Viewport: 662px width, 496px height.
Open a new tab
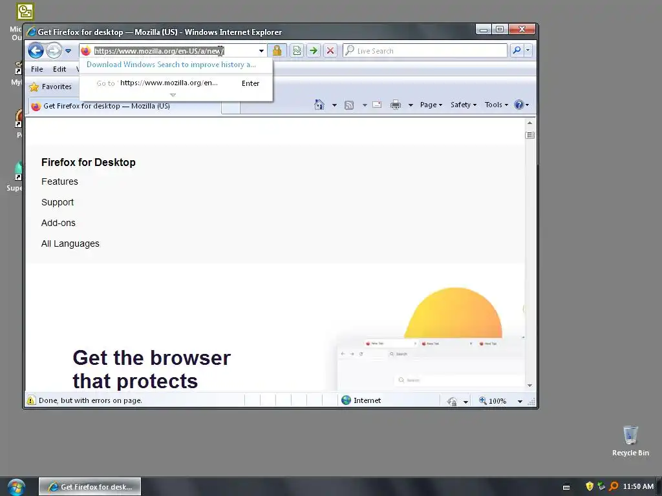(x=231, y=107)
